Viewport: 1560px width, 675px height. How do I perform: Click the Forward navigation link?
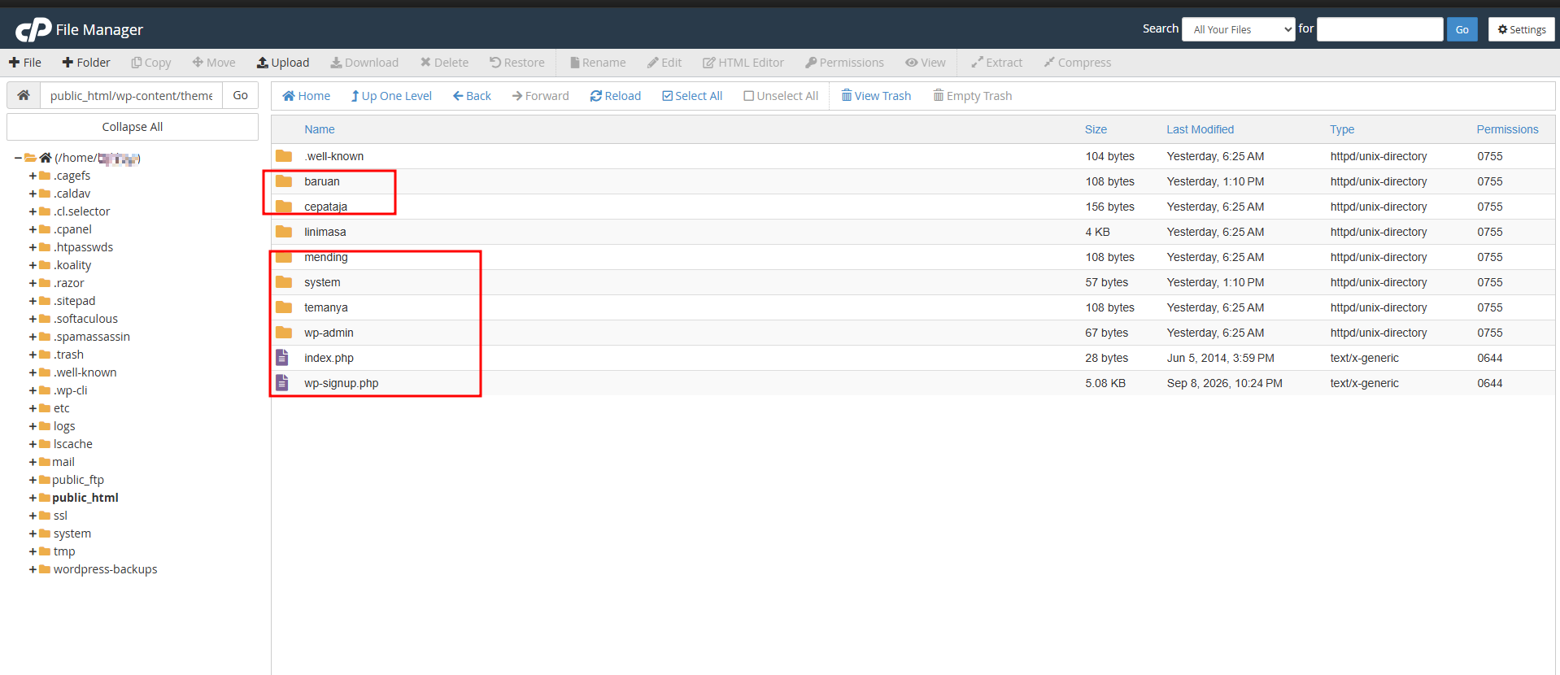point(541,96)
